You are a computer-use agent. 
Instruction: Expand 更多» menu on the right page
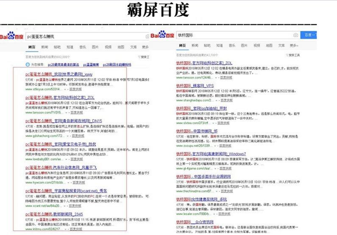294,45
